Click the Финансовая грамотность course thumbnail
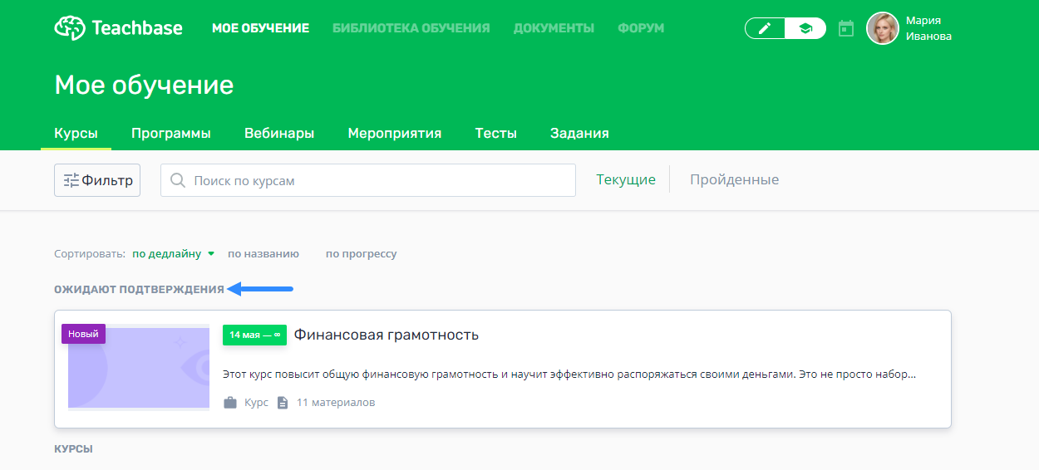Viewport: 1039px width, 470px height. coord(139,367)
